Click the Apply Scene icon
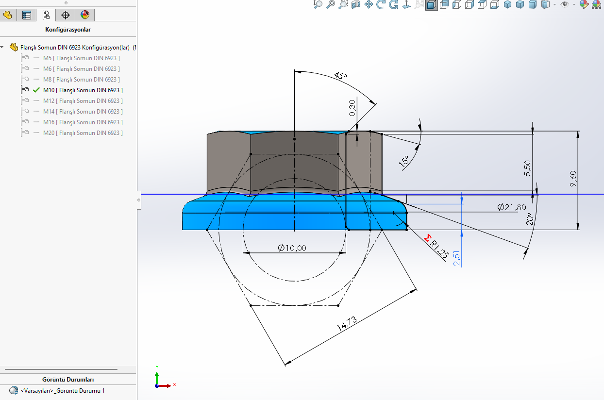 tap(597, 5)
